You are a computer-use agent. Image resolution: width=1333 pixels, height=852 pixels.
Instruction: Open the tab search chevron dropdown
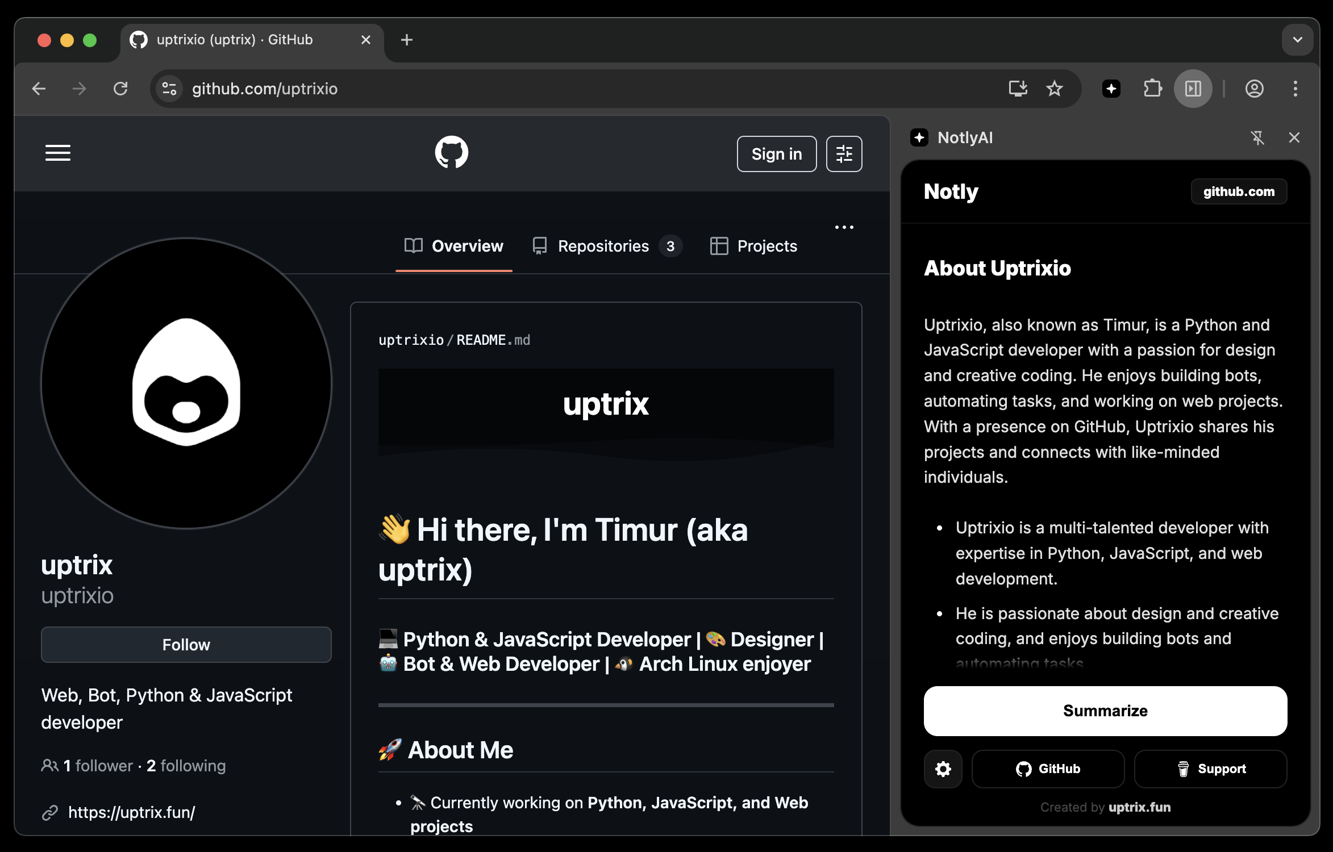click(x=1297, y=40)
